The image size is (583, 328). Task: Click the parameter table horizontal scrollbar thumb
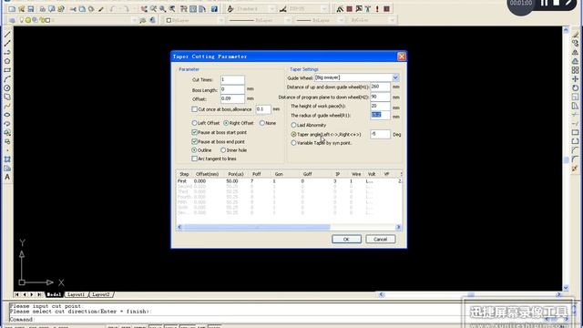(257, 227)
